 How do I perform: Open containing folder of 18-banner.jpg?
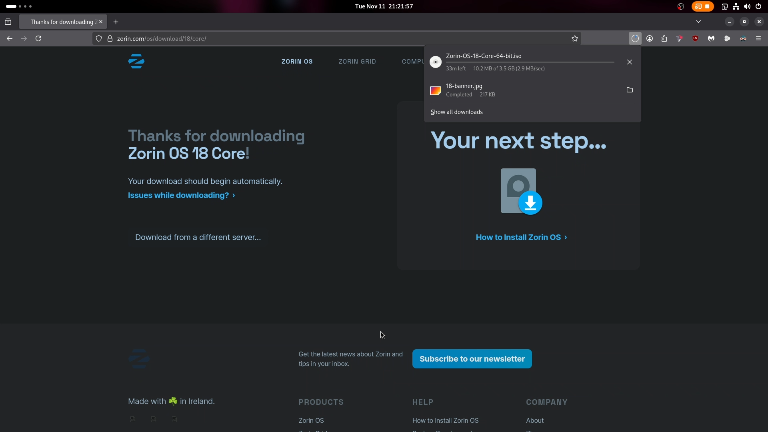630,90
